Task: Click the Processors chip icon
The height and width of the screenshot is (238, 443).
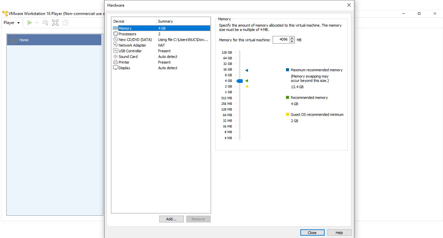Action: [116, 34]
